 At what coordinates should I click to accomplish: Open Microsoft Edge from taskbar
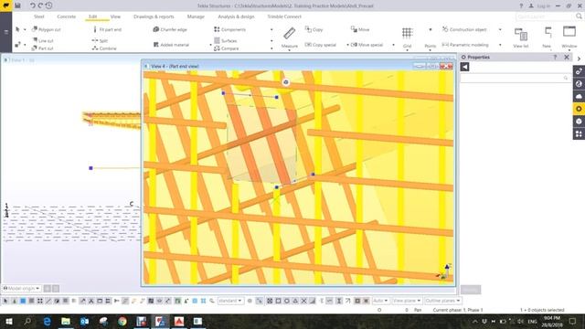[x=47, y=321]
